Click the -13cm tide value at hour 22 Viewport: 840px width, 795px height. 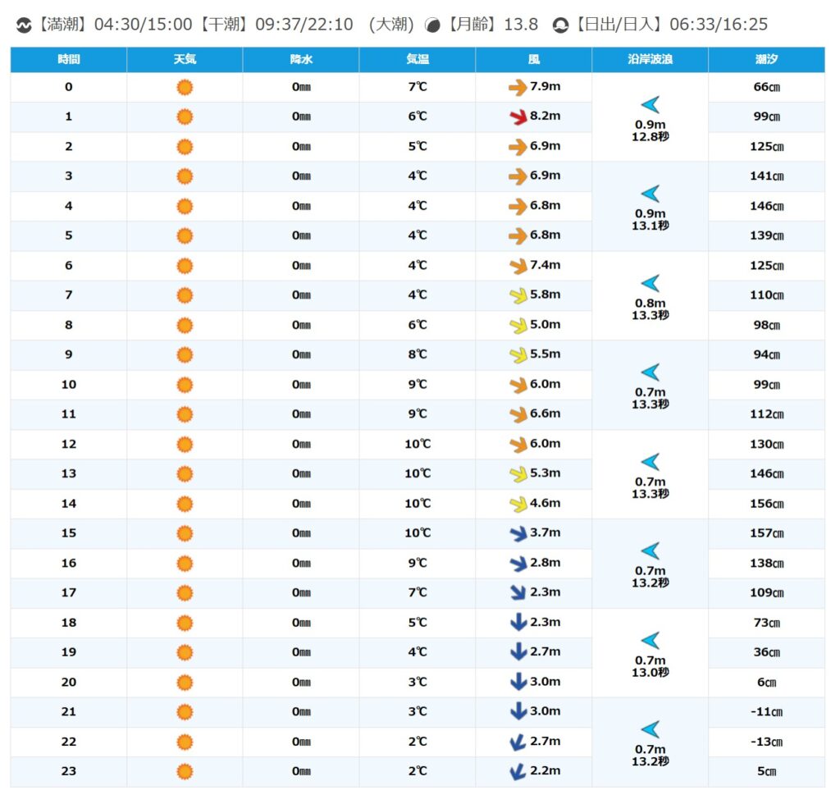766,742
